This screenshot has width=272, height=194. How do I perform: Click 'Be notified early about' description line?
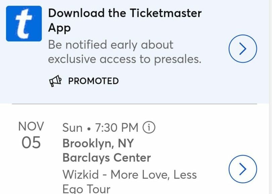point(110,45)
